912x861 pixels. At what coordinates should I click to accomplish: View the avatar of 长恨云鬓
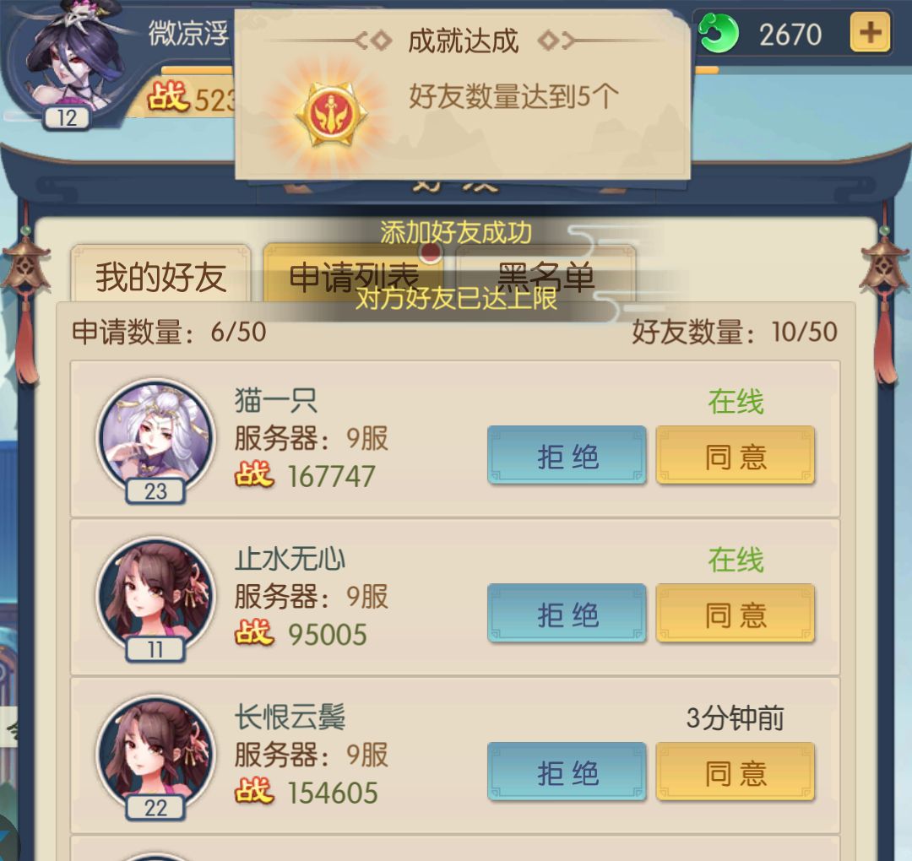[x=155, y=754]
